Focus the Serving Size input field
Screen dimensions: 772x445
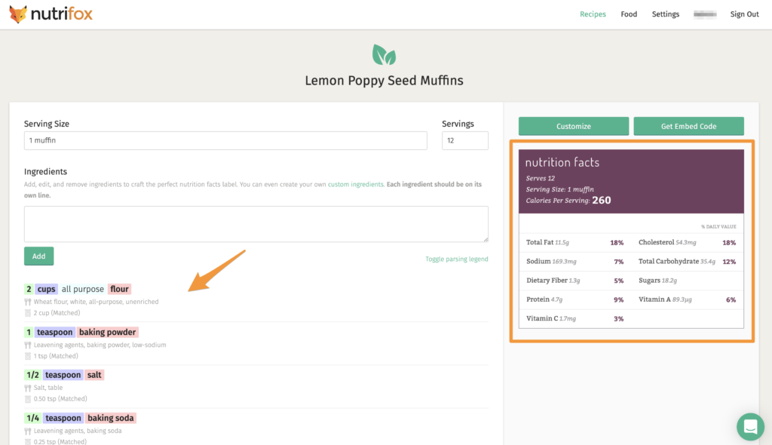[x=225, y=140]
